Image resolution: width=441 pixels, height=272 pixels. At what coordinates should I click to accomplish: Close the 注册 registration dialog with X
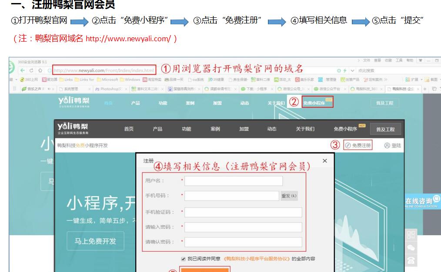click(324, 161)
